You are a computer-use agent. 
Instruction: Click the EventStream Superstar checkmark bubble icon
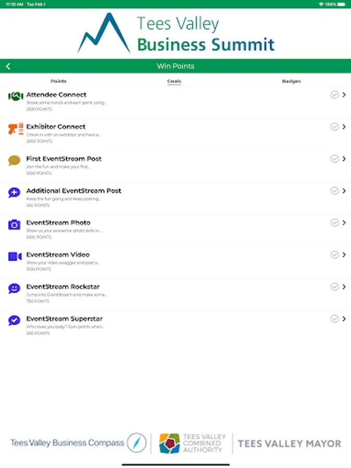14,320
